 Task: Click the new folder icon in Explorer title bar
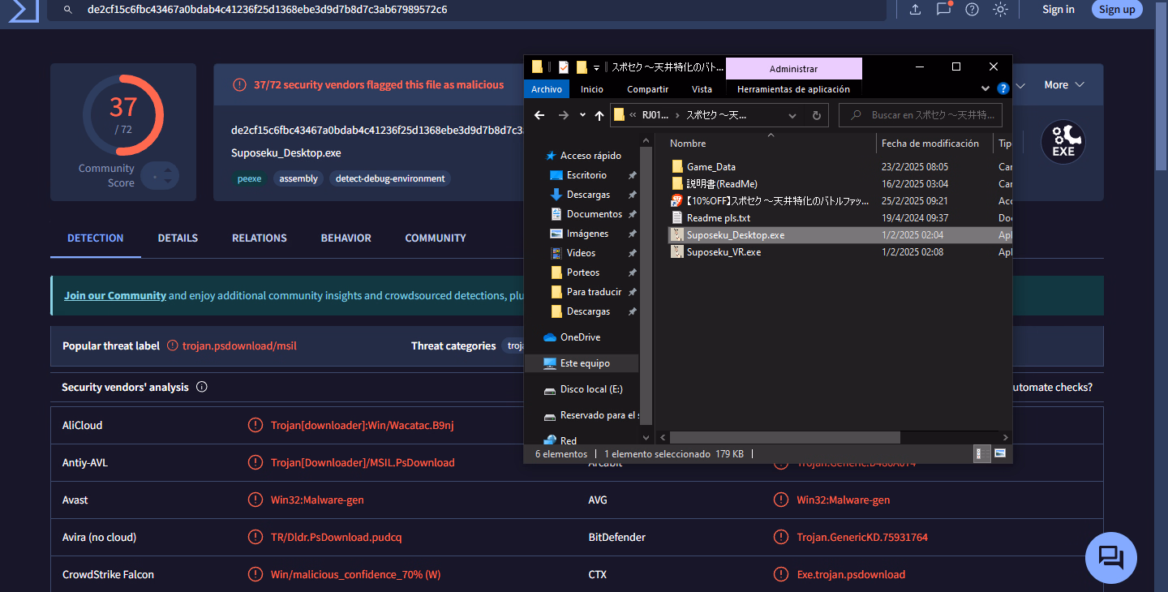point(582,67)
